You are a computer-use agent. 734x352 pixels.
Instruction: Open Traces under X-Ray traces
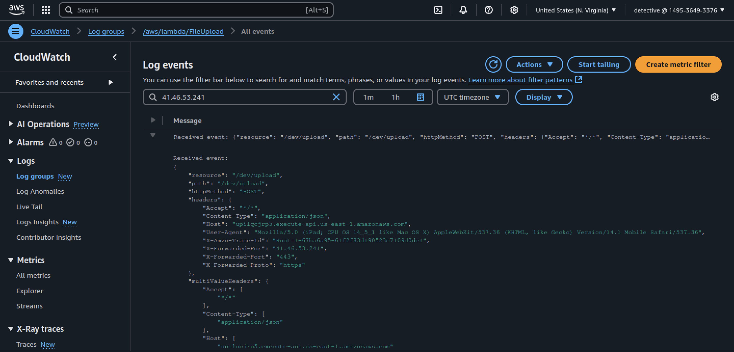[x=26, y=344]
